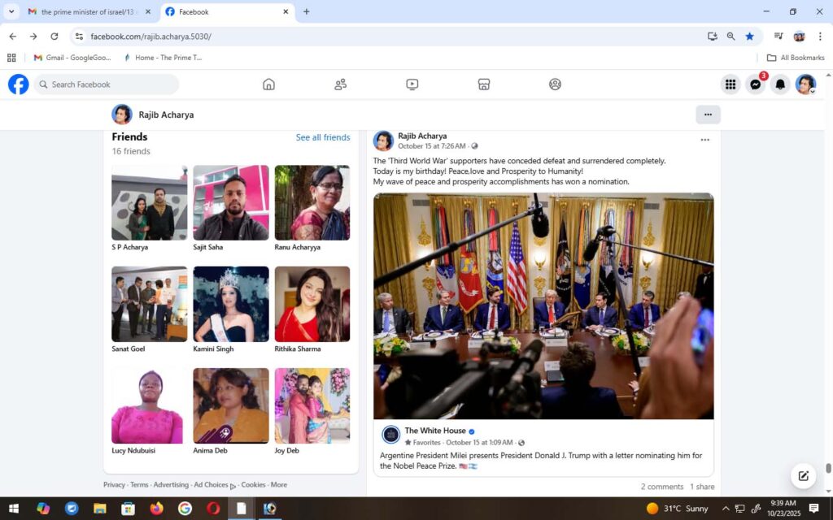Open the Windows Start menu

click(x=14, y=509)
